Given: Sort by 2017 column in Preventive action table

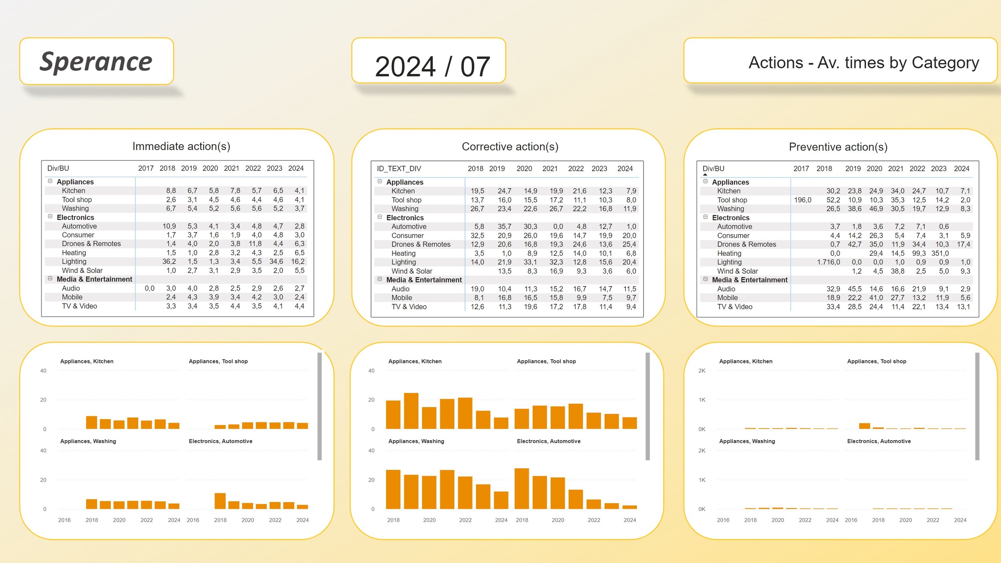Looking at the screenshot, I should (801, 169).
